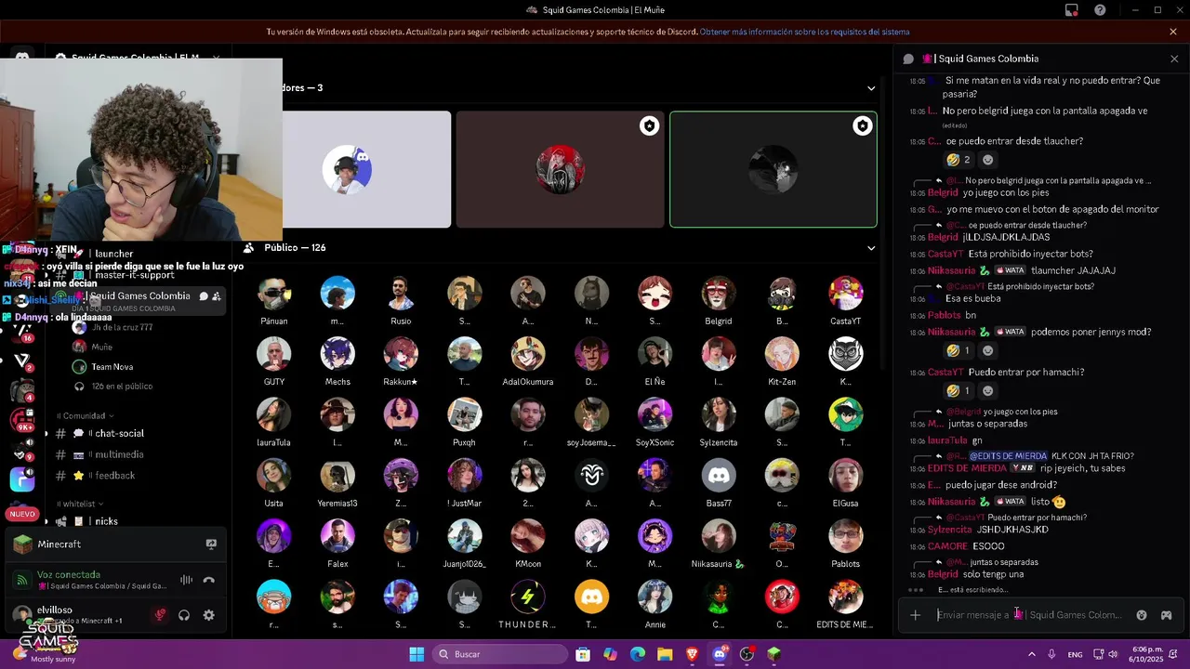
Task: Open the Discord requirements info link
Action: coord(804,32)
